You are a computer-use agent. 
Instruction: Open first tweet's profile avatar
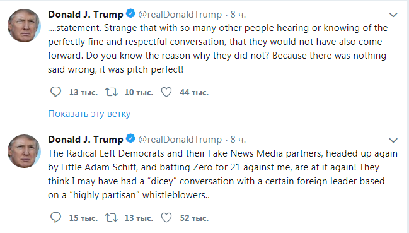[24, 26]
